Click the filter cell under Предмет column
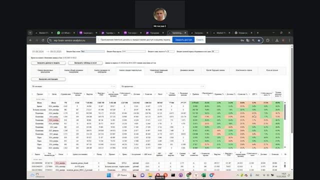The width and height of the screenshot is (320, 180). 39,99
